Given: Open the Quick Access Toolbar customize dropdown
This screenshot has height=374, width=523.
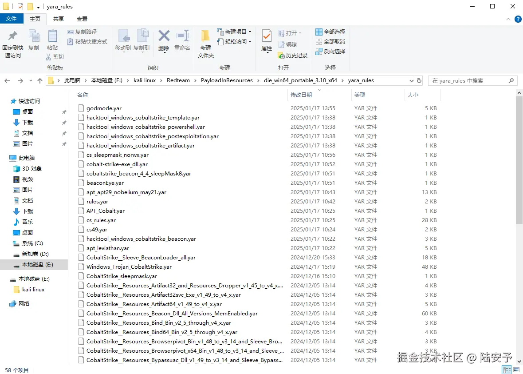Looking at the screenshot, I should tap(38, 7).
